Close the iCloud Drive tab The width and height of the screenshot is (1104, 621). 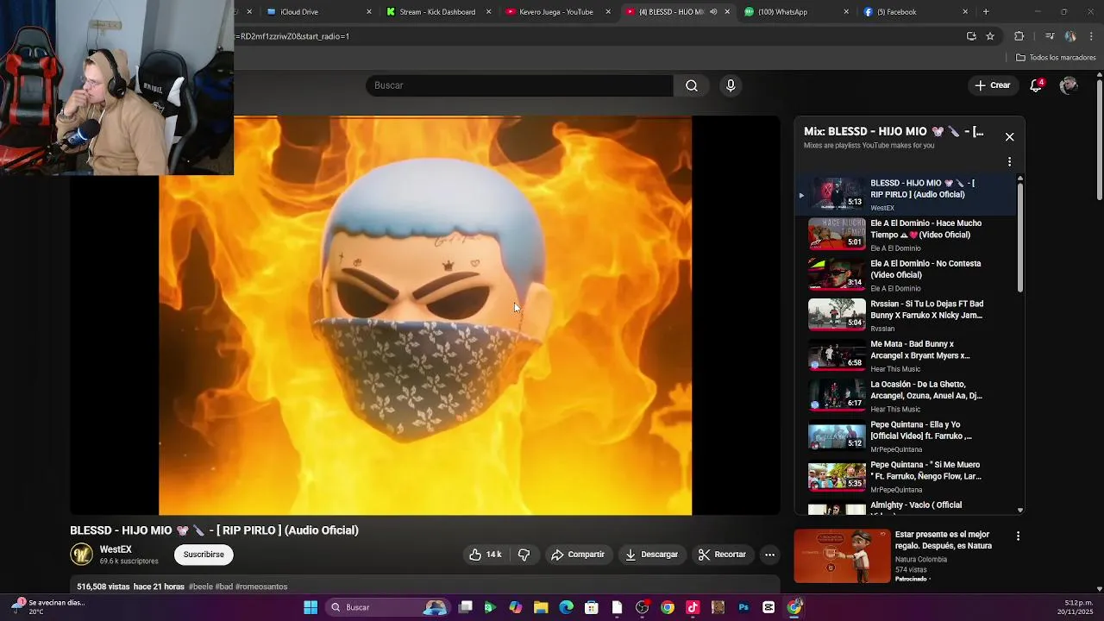[x=369, y=12]
